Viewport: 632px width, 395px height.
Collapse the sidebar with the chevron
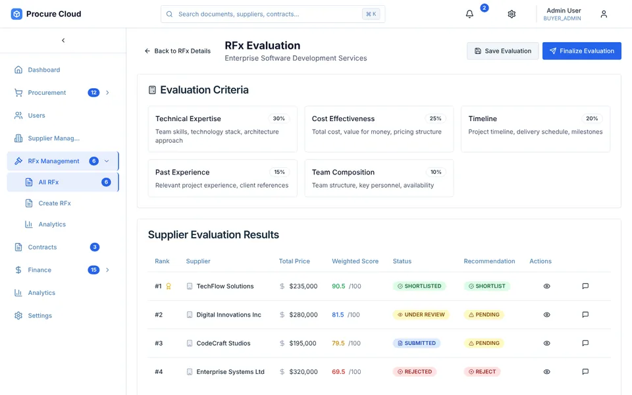pos(63,40)
